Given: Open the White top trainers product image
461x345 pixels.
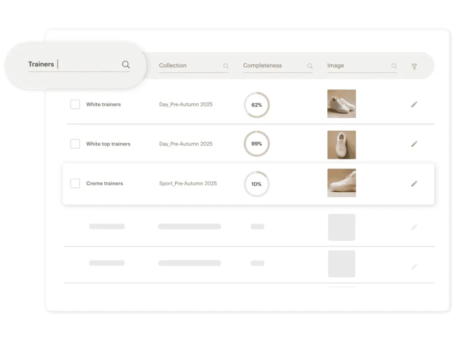Looking at the screenshot, I should pyautogui.click(x=342, y=145).
